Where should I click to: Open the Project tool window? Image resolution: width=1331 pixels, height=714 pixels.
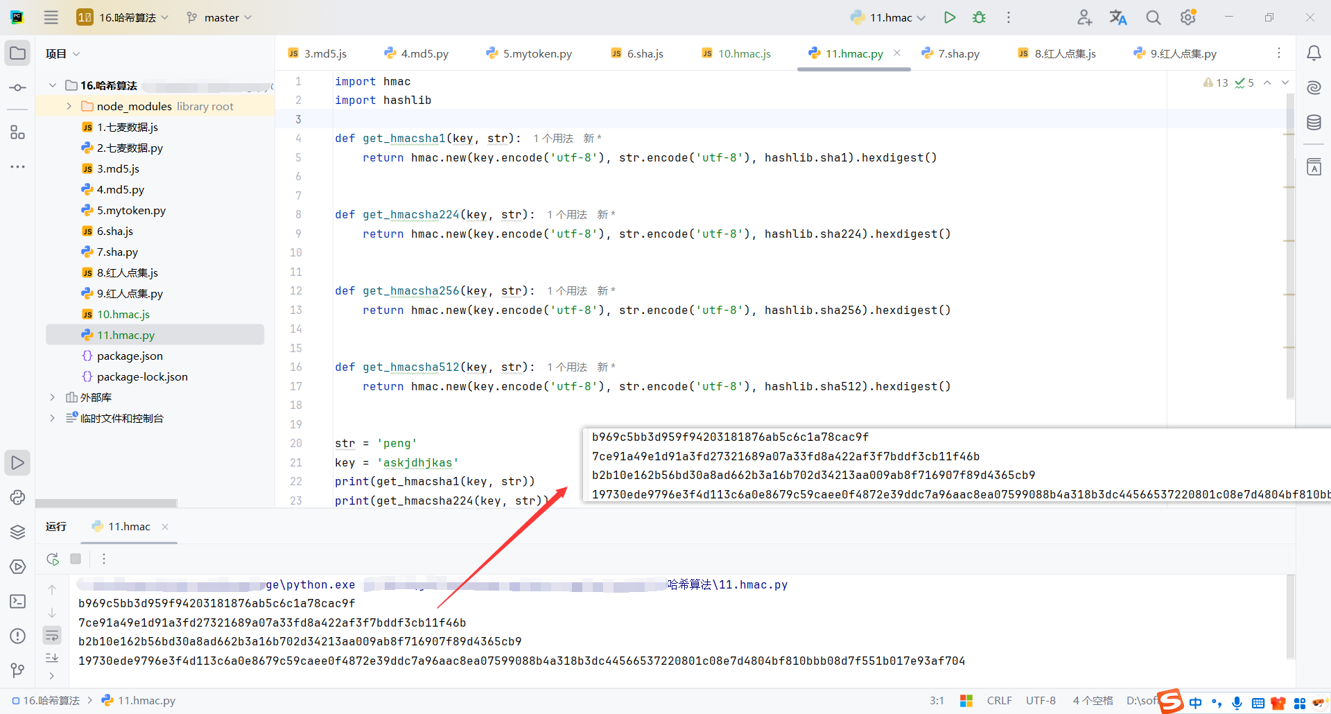(17, 53)
